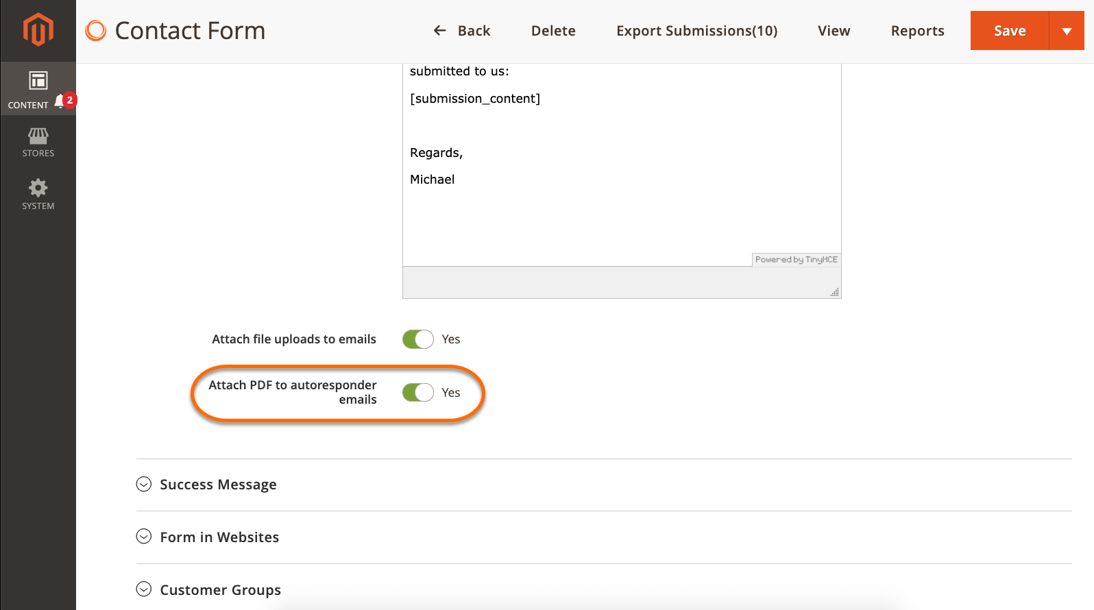Open the System gear menu
1094x610 pixels.
coord(38,195)
